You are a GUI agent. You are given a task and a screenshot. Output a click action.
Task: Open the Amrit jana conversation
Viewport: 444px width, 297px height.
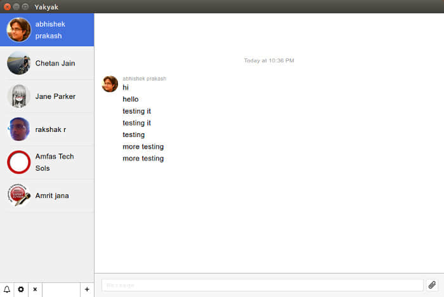[47, 195]
